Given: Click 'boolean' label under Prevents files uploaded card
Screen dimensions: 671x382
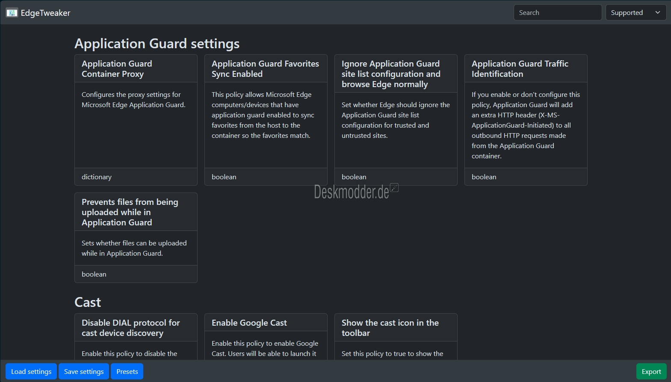Looking at the screenshot, I should click(x=94, y=274).
